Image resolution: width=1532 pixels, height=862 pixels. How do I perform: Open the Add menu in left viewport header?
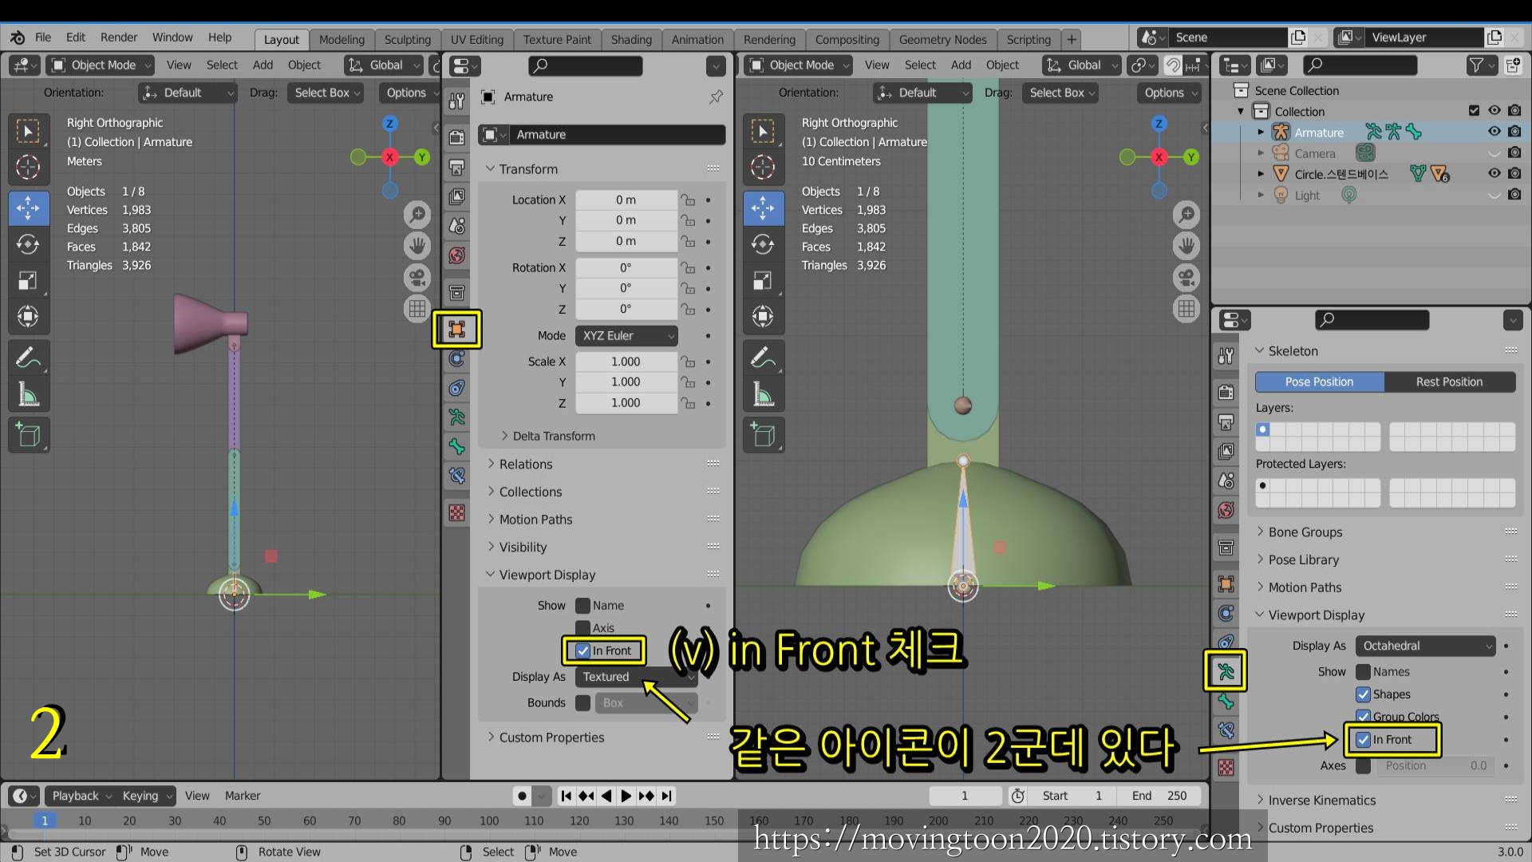263,65
